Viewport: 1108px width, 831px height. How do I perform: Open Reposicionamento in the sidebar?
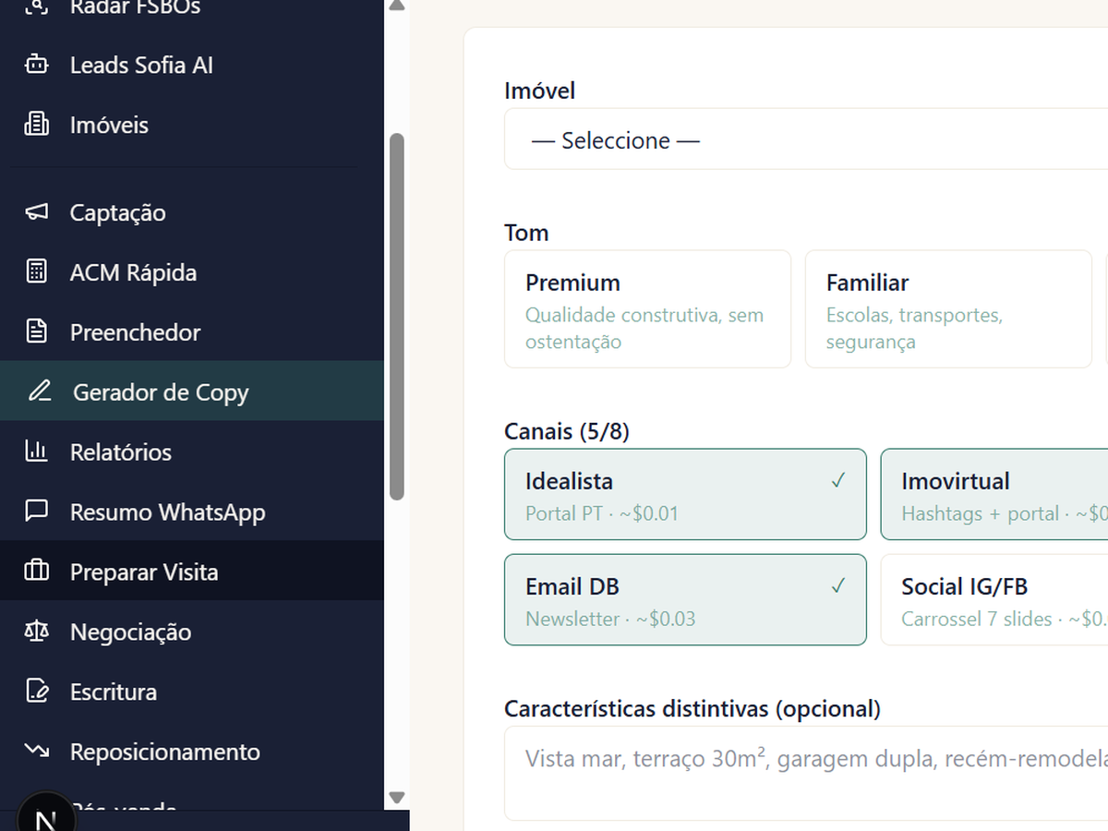pyautogui.click(x=192, y=751)
